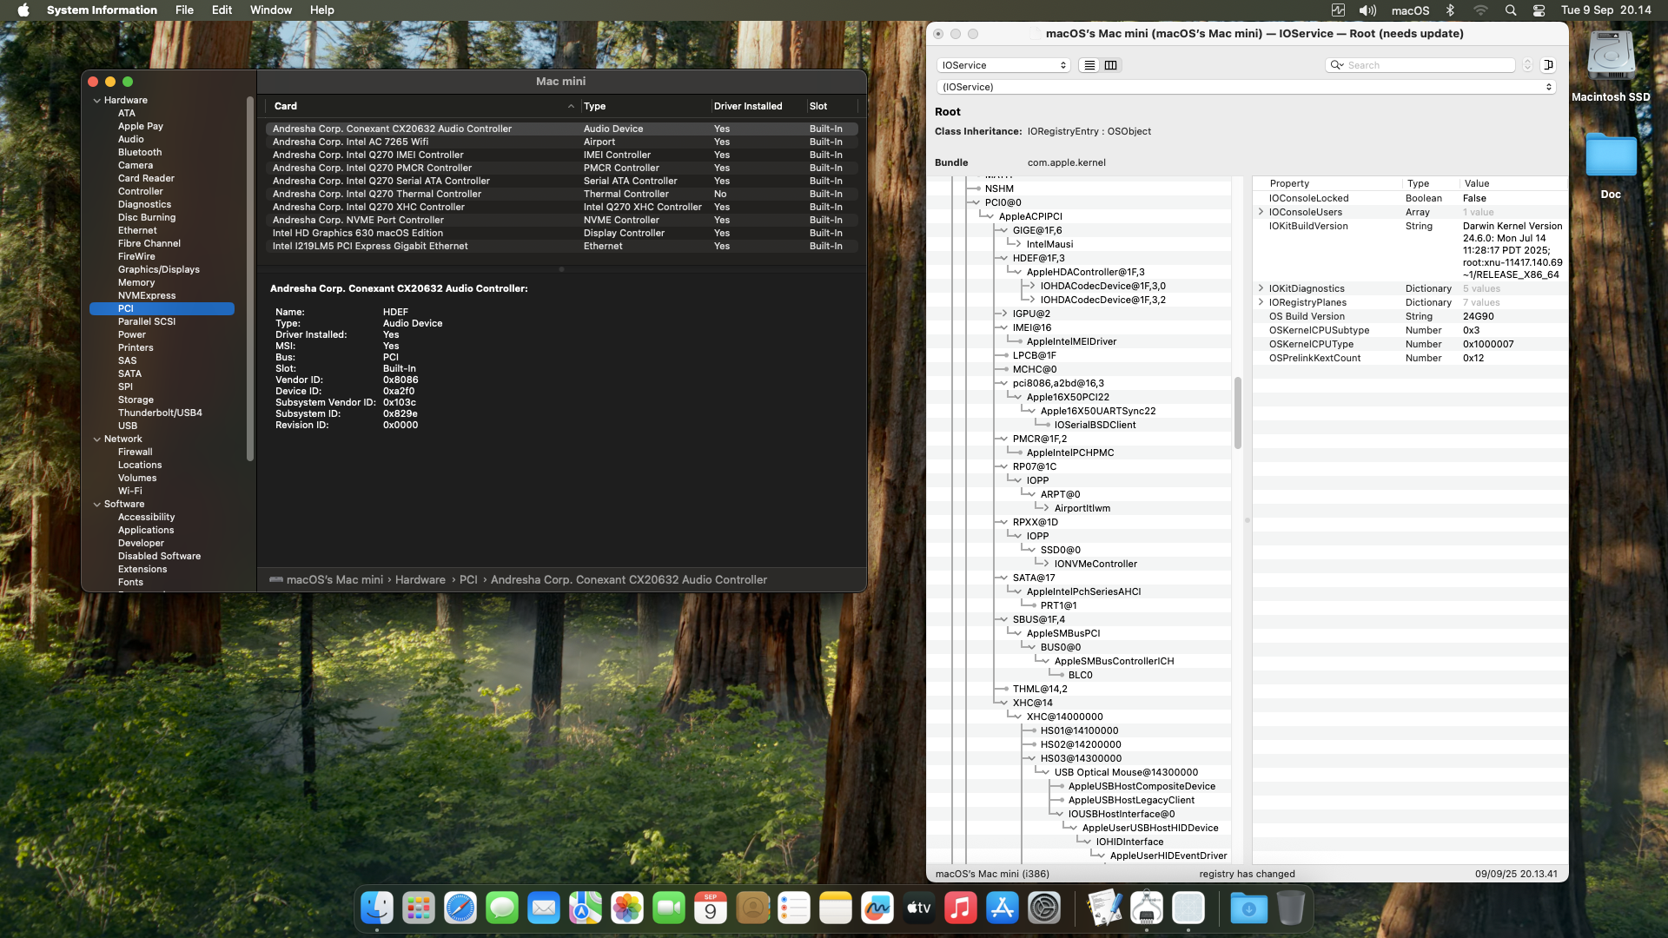Open the Music app in dock

pyautogui.click(x=961, y=908)
